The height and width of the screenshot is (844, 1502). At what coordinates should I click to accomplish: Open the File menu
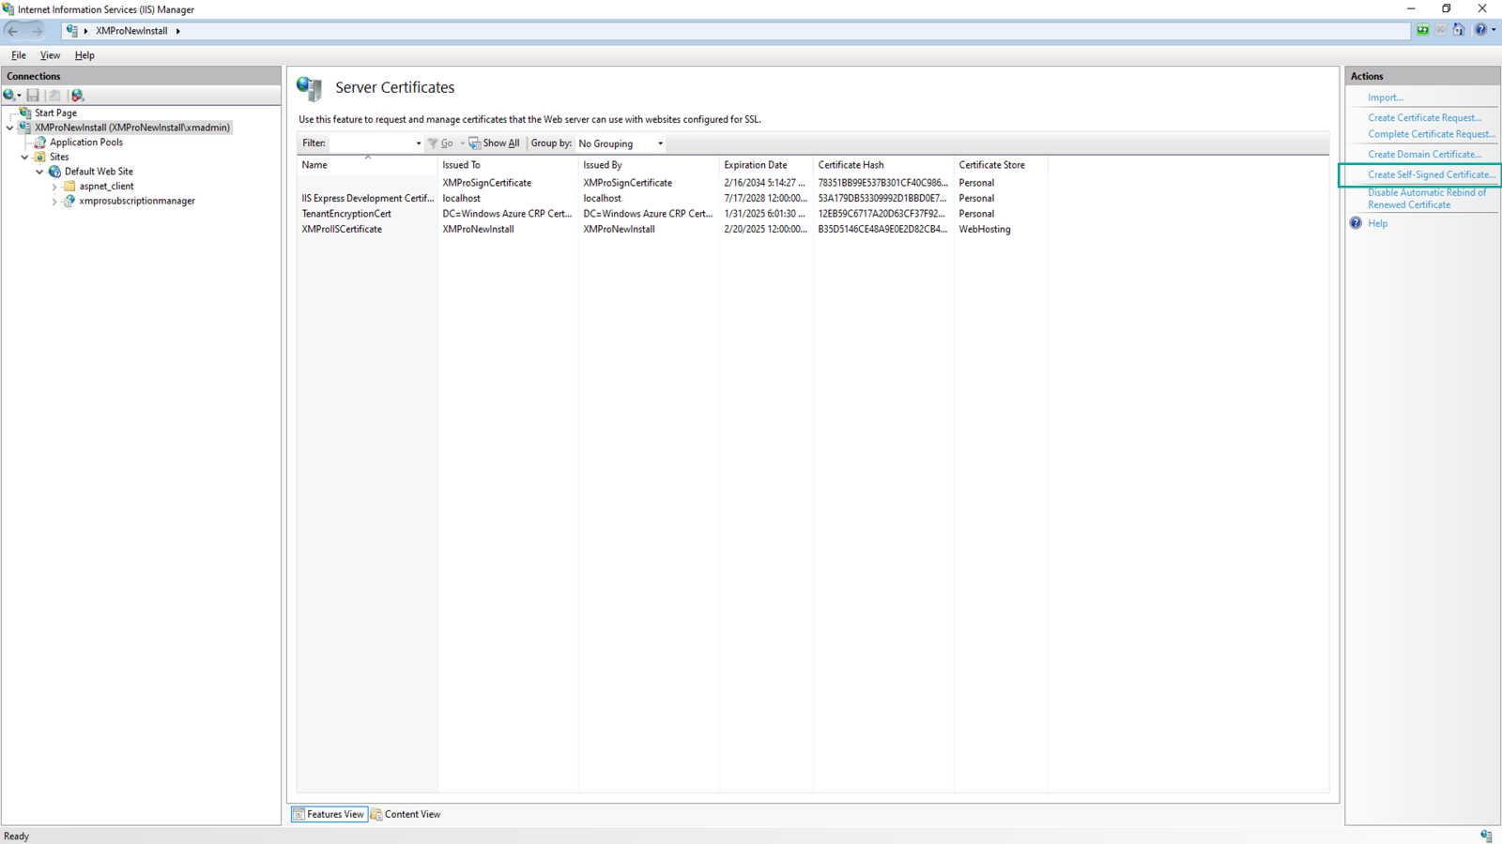18,55
